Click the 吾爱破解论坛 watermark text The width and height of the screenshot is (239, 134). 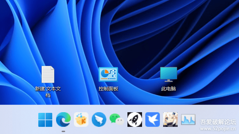coord(218,122)
